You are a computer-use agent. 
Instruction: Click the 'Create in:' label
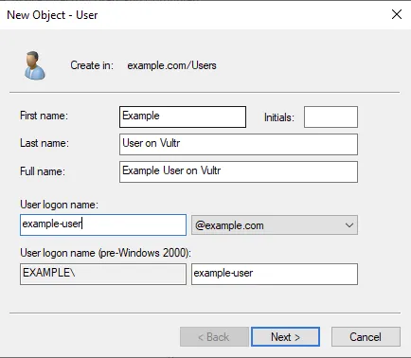(x=92, y=65)
